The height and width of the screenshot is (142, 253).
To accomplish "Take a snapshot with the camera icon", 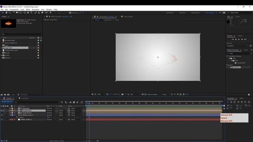I will (122, 94).
